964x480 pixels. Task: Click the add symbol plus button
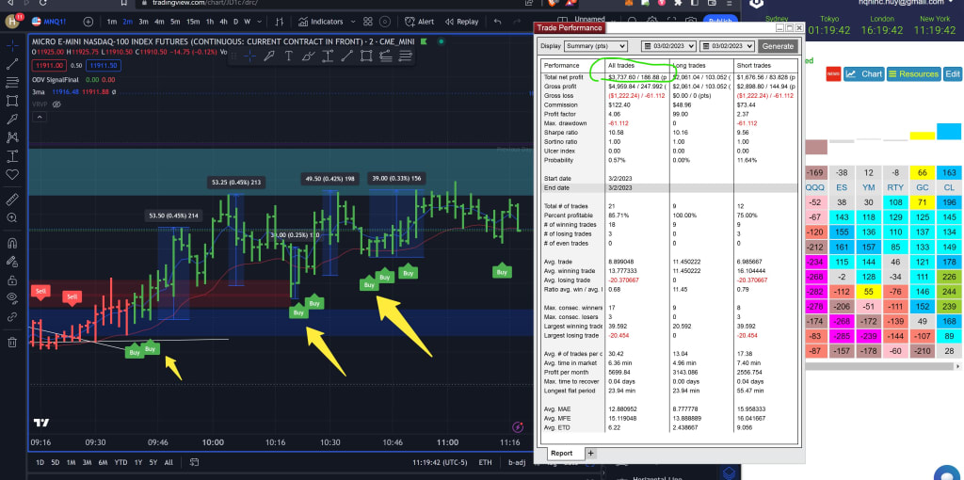[x=88, y=22]
